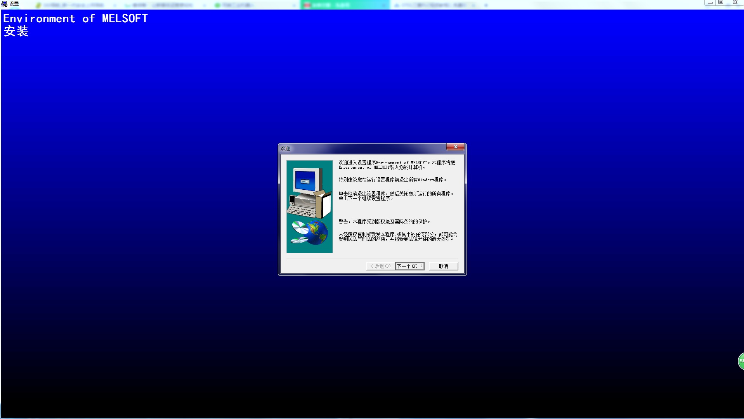Click the greyed-out 后退 (B) button
The width and height of the screenshot is (744, 419).
pos(380,266)
